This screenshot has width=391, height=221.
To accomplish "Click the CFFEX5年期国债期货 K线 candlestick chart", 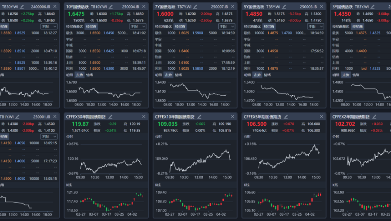I will click(x=284, y=203).
